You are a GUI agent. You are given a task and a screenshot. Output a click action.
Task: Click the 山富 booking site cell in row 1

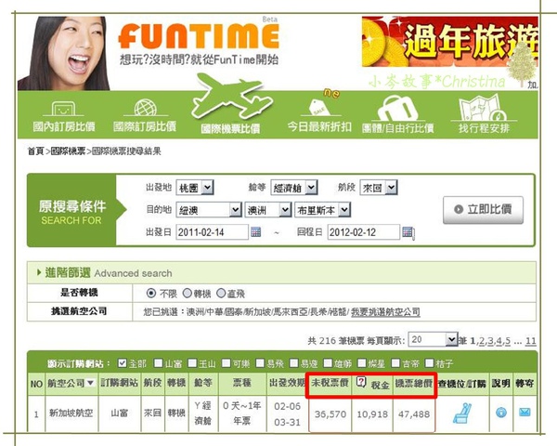pos(120,413)
